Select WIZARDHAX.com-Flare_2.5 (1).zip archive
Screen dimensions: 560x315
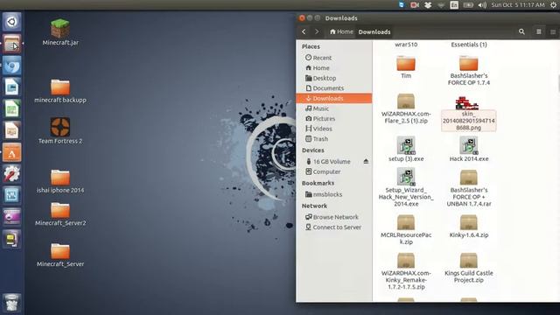[x=406, y=108]
